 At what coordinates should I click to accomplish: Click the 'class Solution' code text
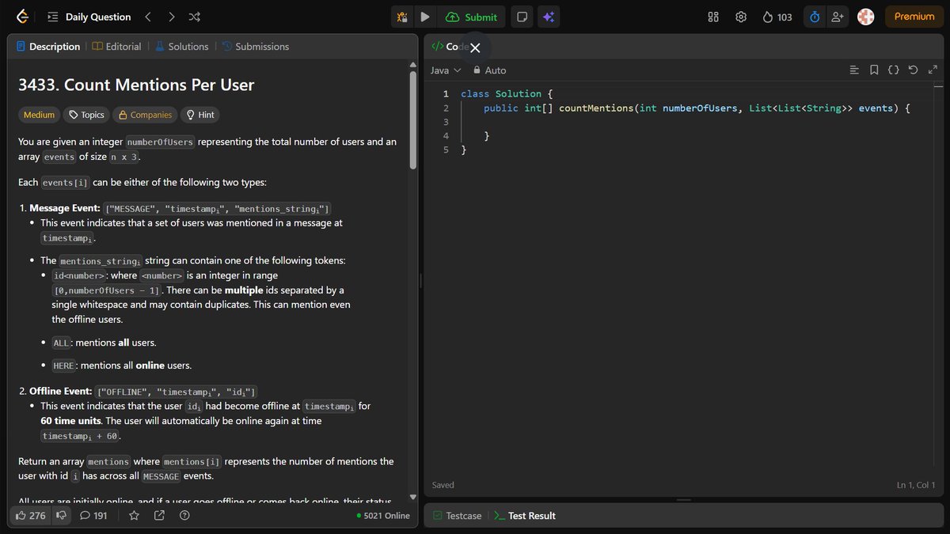click(501, 93)
